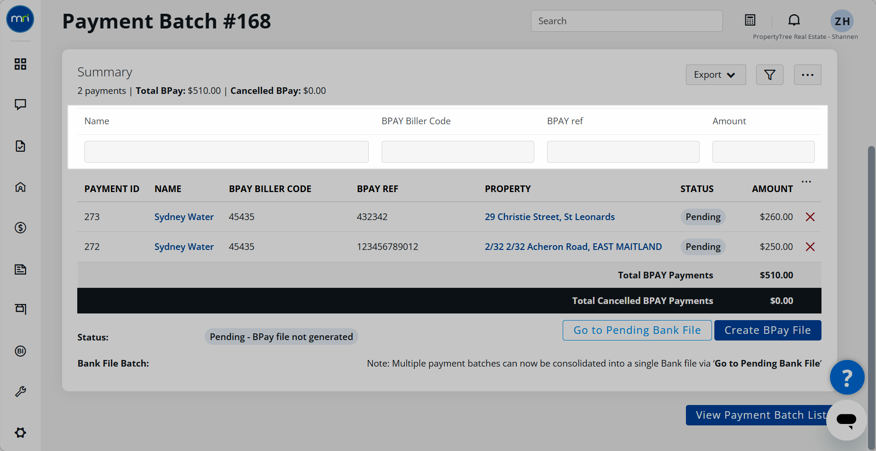This screenshot has width=876, height=451.
Task: Open the dashboard grid icon in sidebar
Action: click(x=20, y=64)
